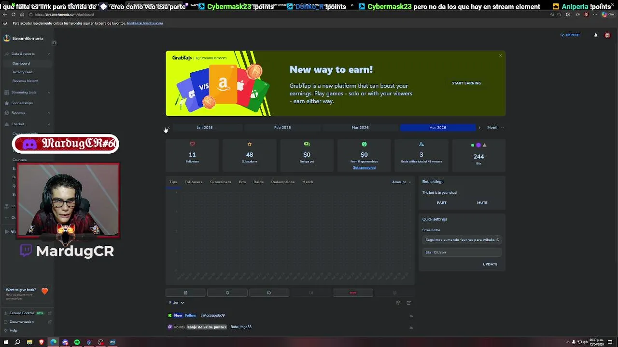Skip the current alert with fast-forward button
618x347 pixels.
click(269, 293)
